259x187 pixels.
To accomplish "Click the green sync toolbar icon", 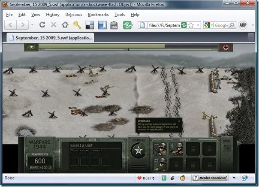I will click(127, 25).
